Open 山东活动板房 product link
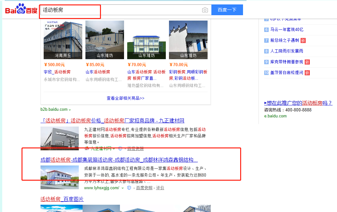Screen dimensions: 337x212 tap(98, 72)
